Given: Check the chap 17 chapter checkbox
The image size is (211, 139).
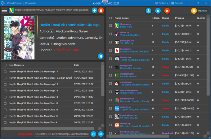Looking at the screenshot, I should click(x=5, y=72).
